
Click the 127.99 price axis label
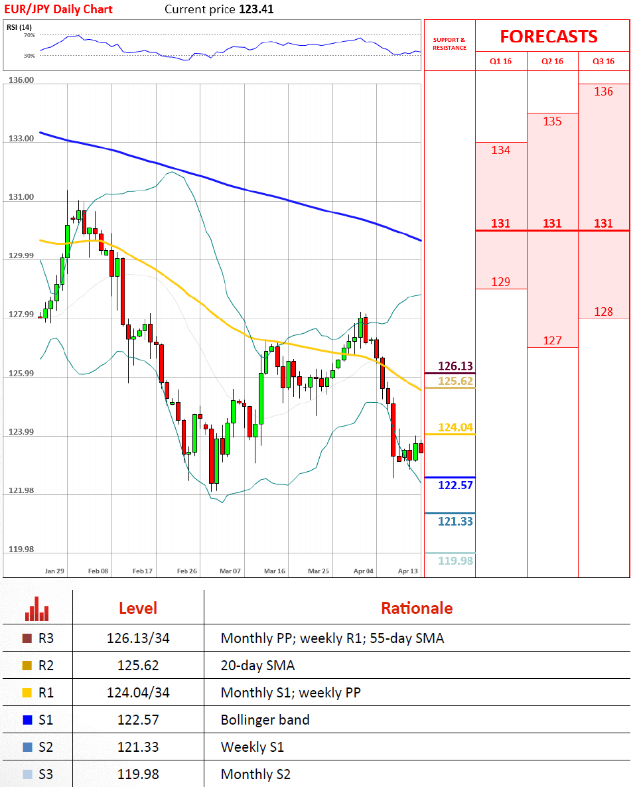click(x=21, y=314)
